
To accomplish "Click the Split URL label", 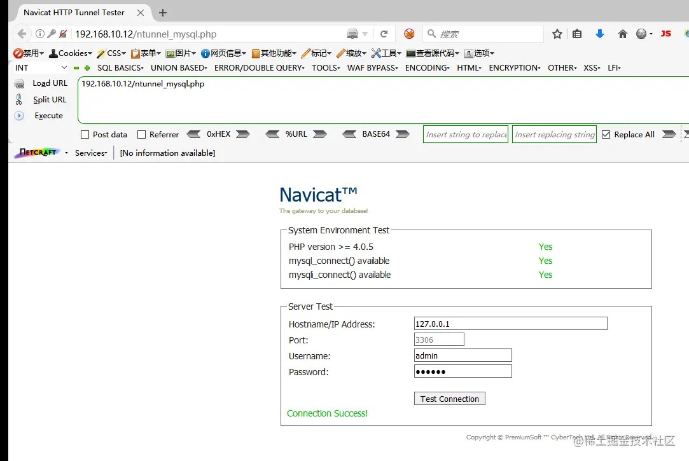I will (x=50, y=100).
